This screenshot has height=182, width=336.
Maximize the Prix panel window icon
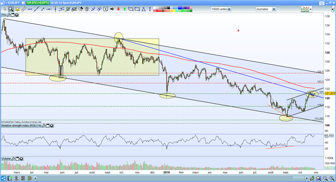coord(13,15)
